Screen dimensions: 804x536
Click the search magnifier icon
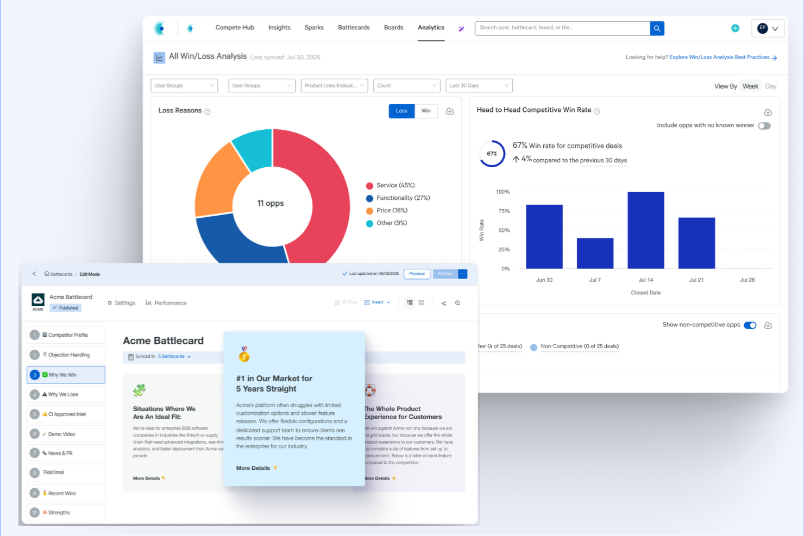tap(657, 28)
